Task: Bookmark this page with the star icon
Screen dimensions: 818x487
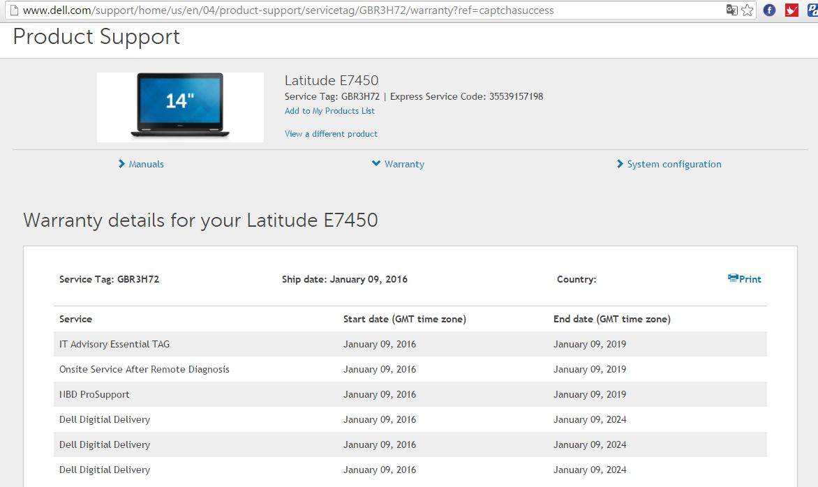Action: (x=747, y=10)
